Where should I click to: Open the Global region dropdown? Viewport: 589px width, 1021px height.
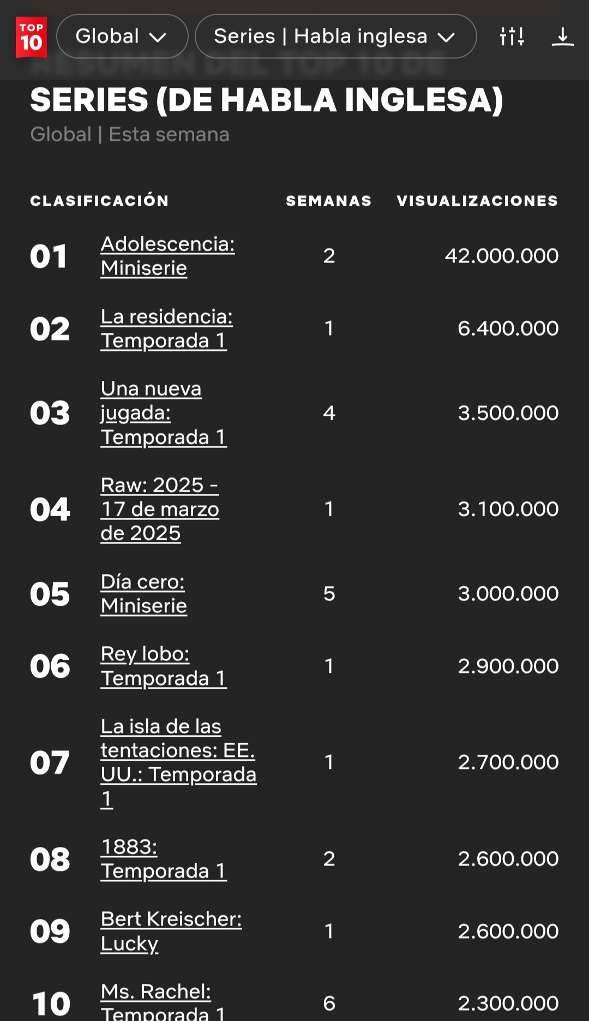[x=122, y=37]
